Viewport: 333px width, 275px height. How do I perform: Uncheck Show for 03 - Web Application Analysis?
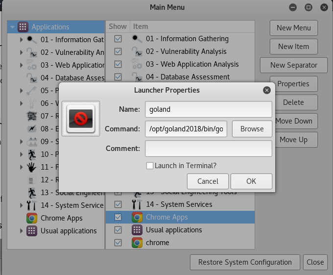pos(118,64)
